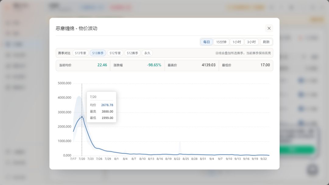Toggle S13赛季 season comparison
329x185 pixels.
98,53
